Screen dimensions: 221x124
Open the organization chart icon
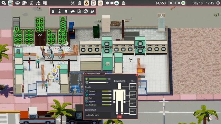(38, 3)
